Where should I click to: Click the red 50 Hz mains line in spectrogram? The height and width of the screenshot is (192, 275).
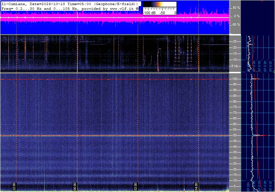114,136
